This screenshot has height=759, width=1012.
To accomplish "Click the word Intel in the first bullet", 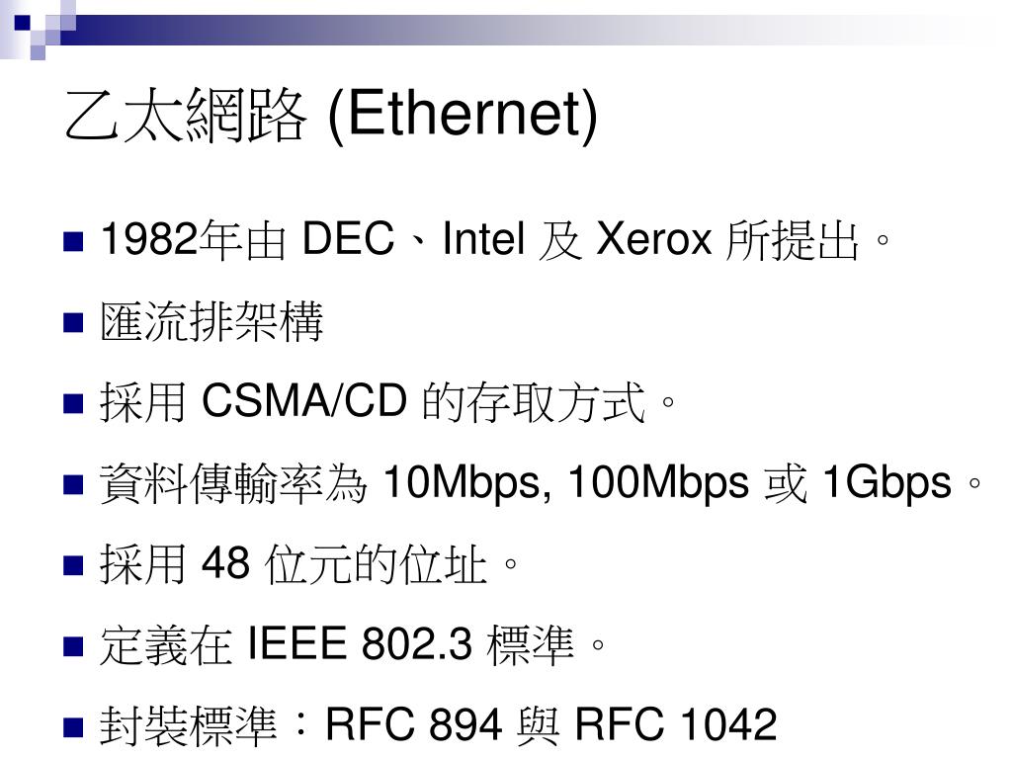I will 482,239.
